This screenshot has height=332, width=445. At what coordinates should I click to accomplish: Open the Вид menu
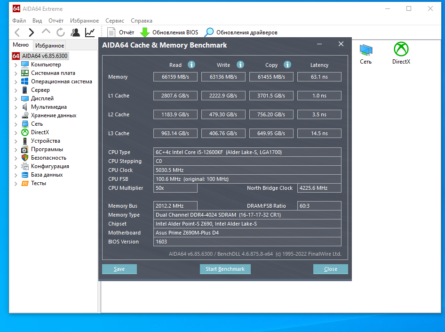[37, 21]
